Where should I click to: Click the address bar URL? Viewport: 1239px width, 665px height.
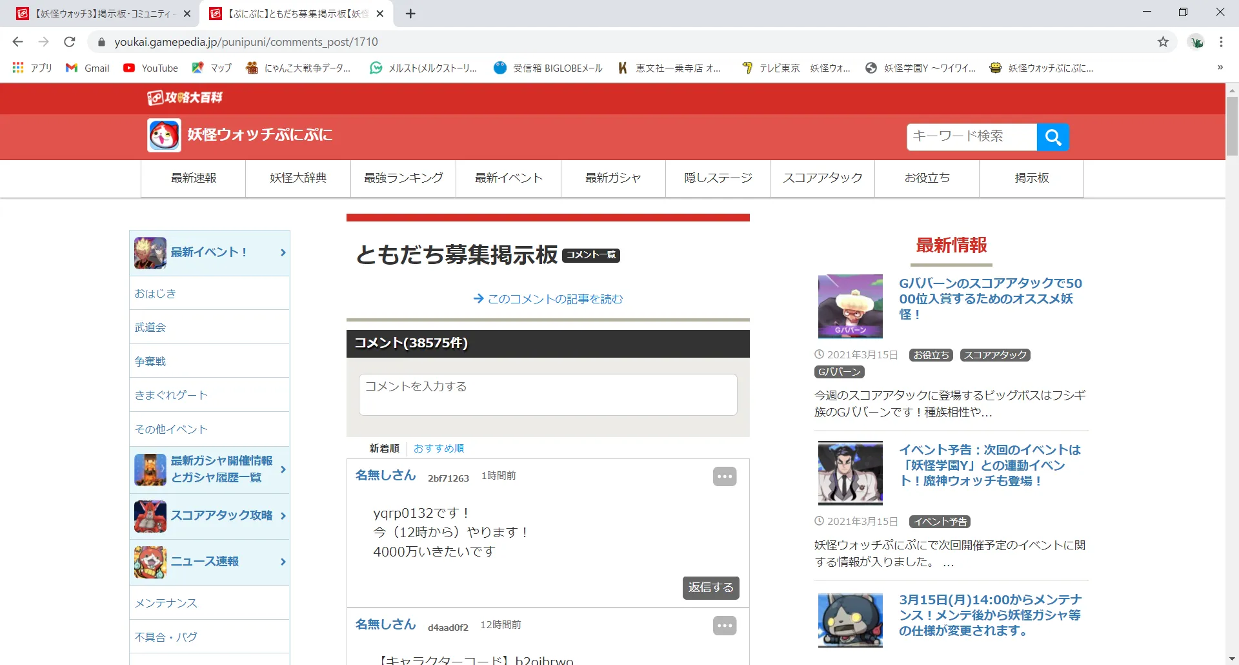click(246, 42)
